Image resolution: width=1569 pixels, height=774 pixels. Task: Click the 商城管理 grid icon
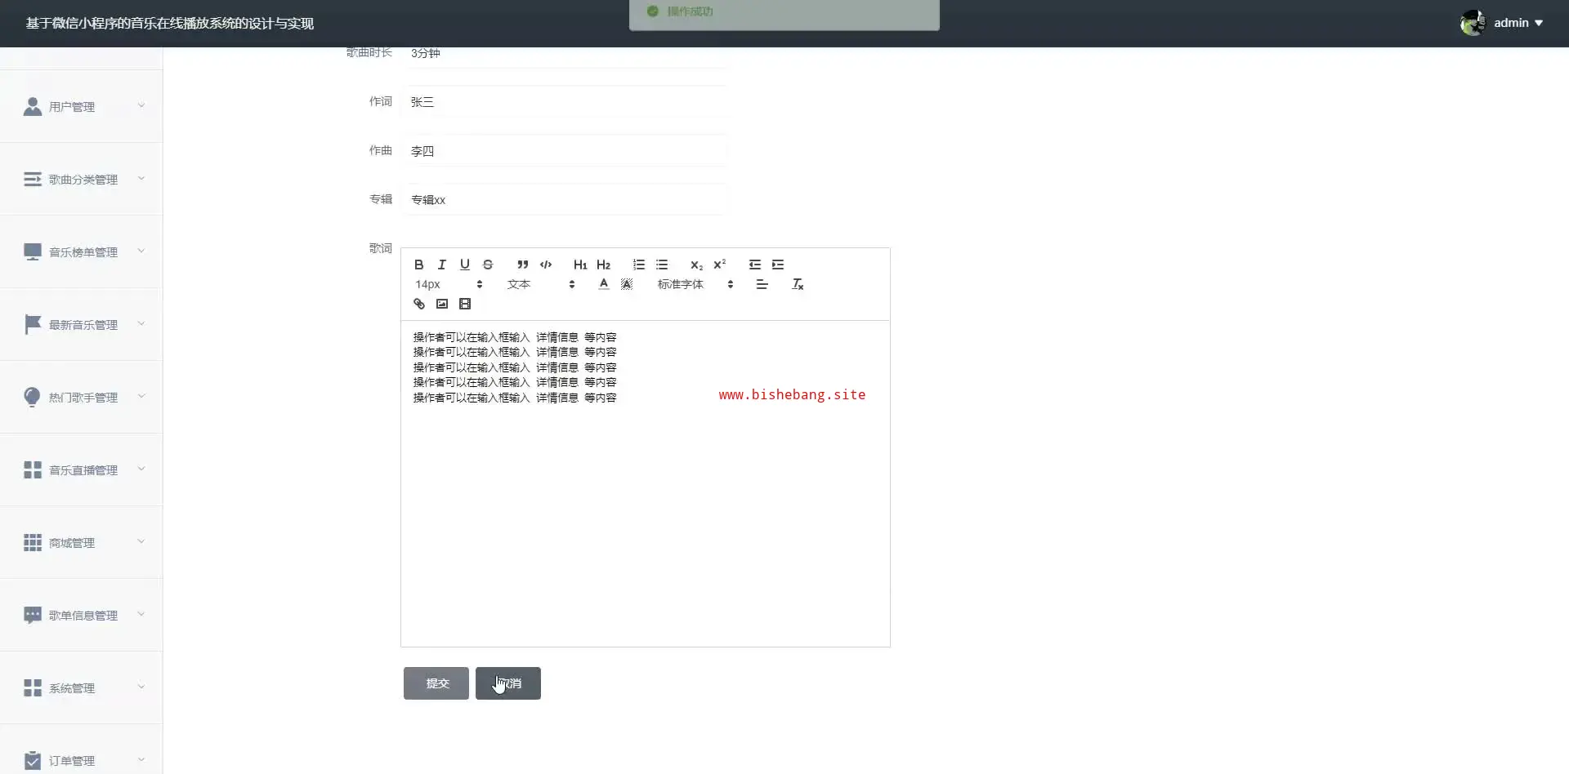[33, 543]
